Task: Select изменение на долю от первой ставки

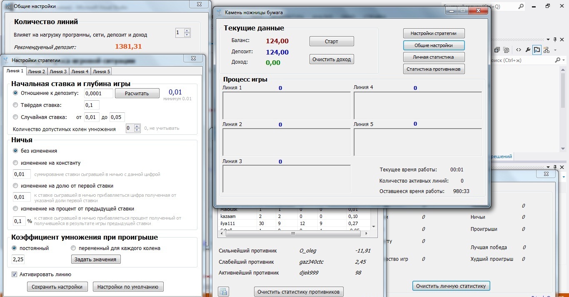Action: [x=16, y=186]
